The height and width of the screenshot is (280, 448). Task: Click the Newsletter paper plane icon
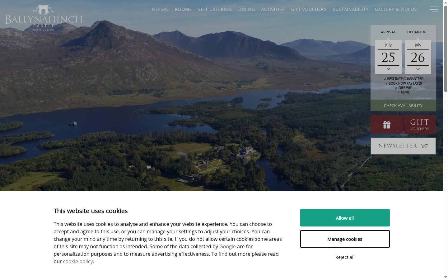424,146
